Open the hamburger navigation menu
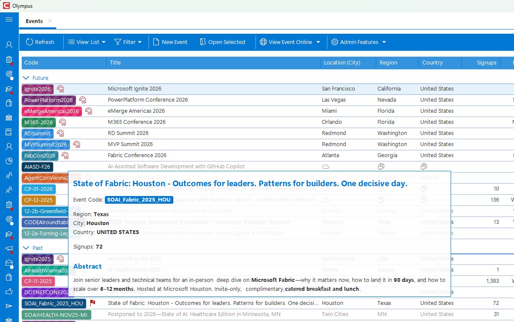 point(9,20)
